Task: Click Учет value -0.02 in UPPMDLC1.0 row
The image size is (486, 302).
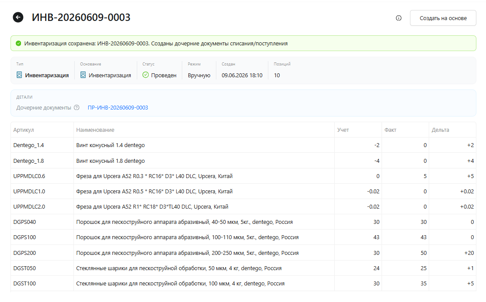Action: pyautogui.click(x=373, y=191)
